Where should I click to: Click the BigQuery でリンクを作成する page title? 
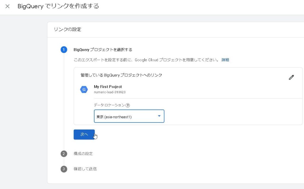point(58,6)
